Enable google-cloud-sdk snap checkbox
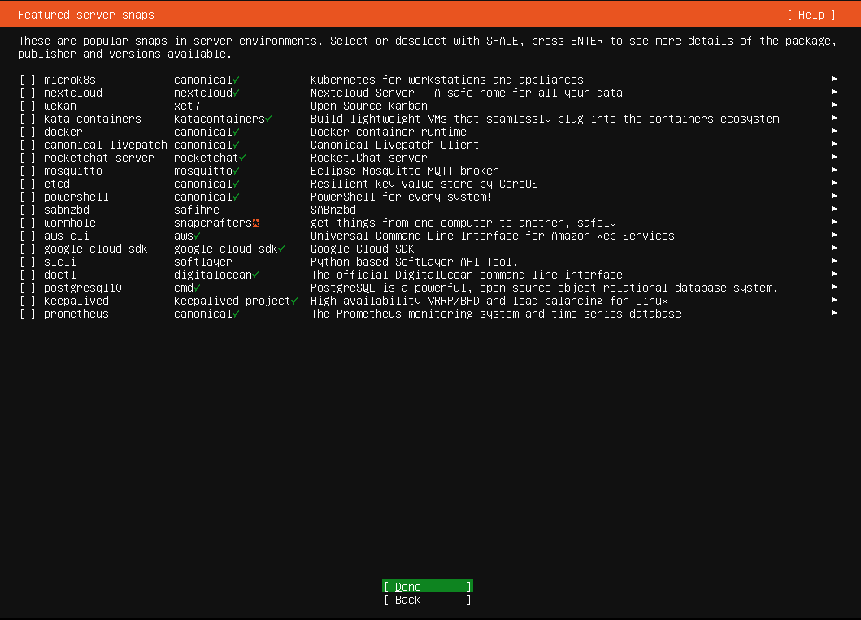The image size is (861, 620). [28, 249]
